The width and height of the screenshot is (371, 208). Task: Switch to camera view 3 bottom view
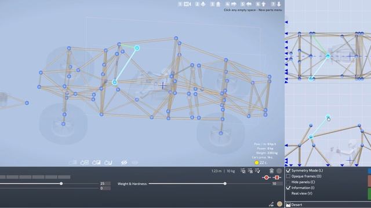click(x=218, y=4)
